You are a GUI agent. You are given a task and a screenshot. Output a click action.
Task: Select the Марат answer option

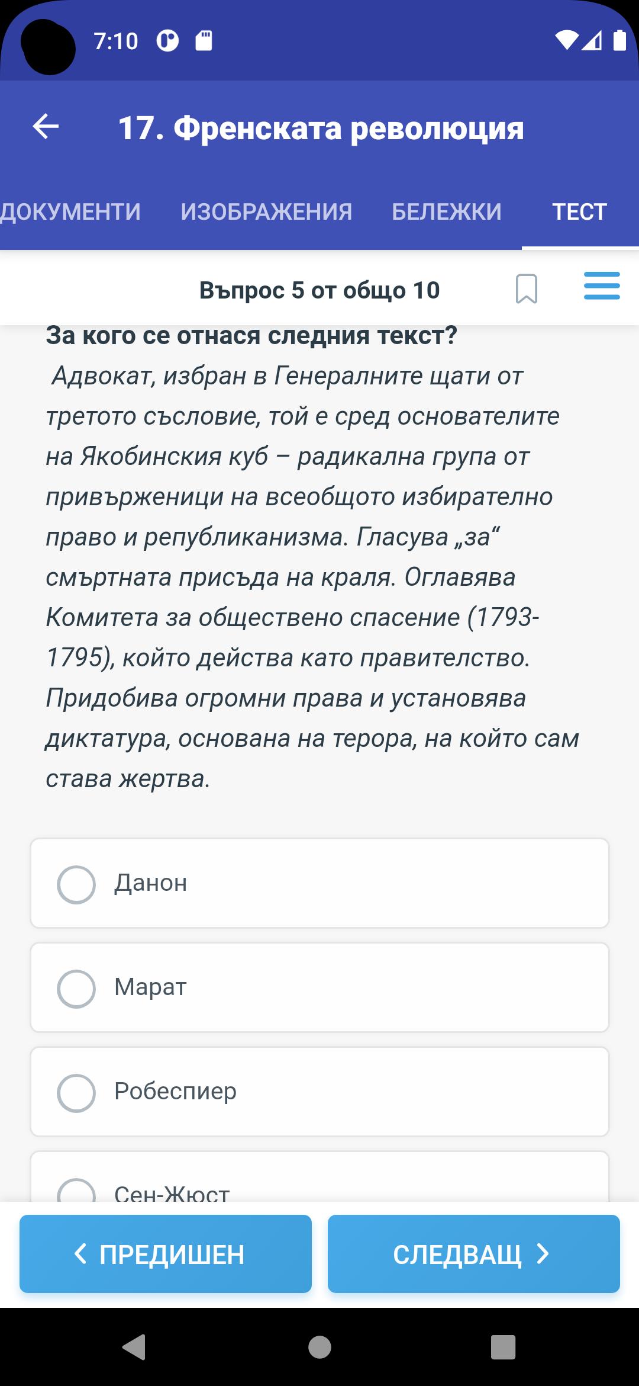tap(319, 987)
